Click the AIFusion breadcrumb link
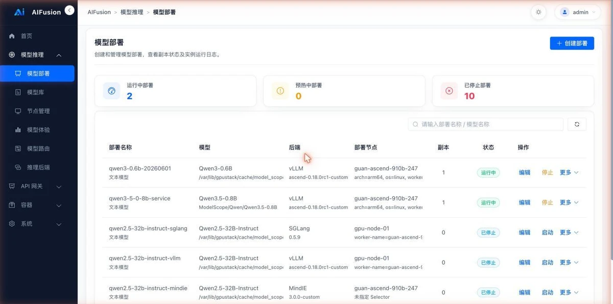613x304 pixels. coord(99,12)
